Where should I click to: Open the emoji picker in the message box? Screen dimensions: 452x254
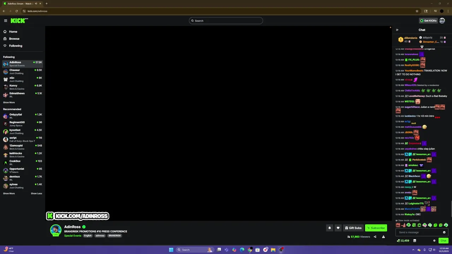(x=444, y=232)
